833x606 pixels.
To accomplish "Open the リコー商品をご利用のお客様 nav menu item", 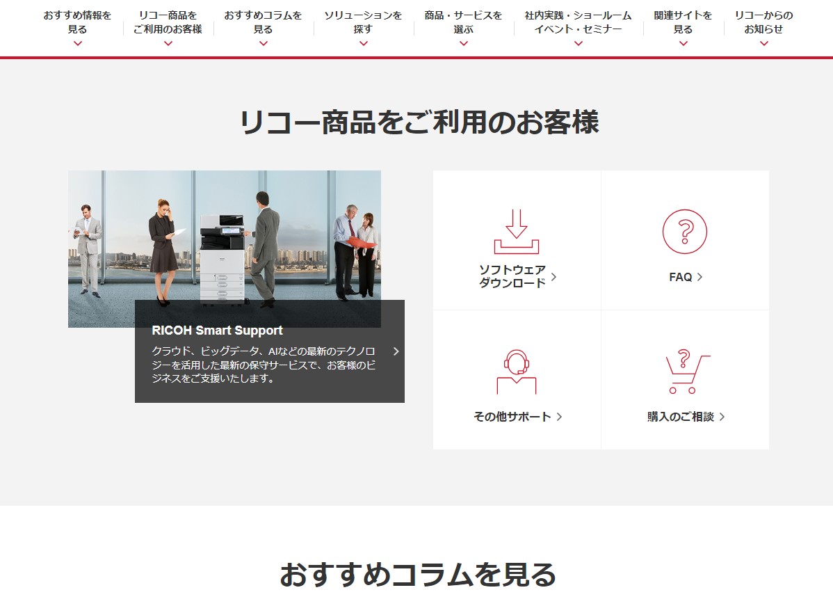I will point(168,22).
